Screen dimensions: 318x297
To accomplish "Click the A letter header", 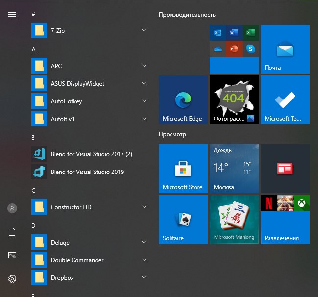I will 34,49.
